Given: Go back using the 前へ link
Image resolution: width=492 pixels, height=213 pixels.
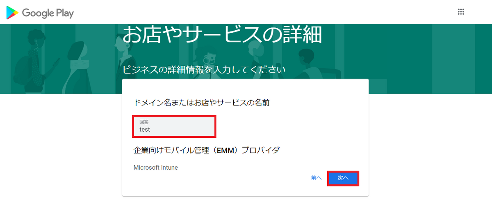Looking at the screenshot, I should (x=316, y=178).
